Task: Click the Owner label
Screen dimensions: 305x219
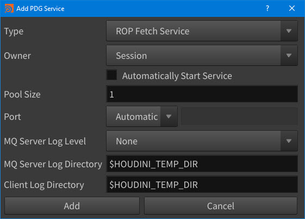Action: pyautogui.click(x=17, y=56)
